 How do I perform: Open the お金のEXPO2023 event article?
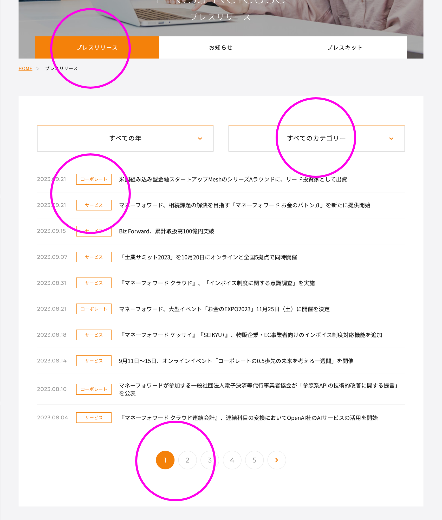tap(224, 309)
